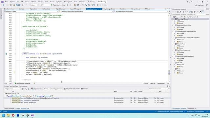This screenshot has width=210, height=118.
Task: Click the Сохранить результаты button
Action: pyautogui.click(x=72, y=89)
